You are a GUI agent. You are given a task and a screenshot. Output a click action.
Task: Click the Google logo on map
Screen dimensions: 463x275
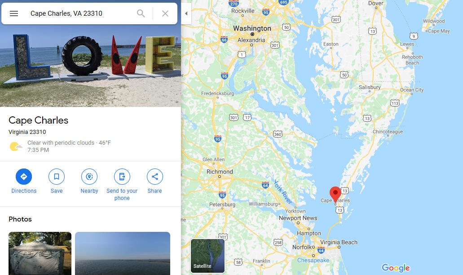click(396, 268)
